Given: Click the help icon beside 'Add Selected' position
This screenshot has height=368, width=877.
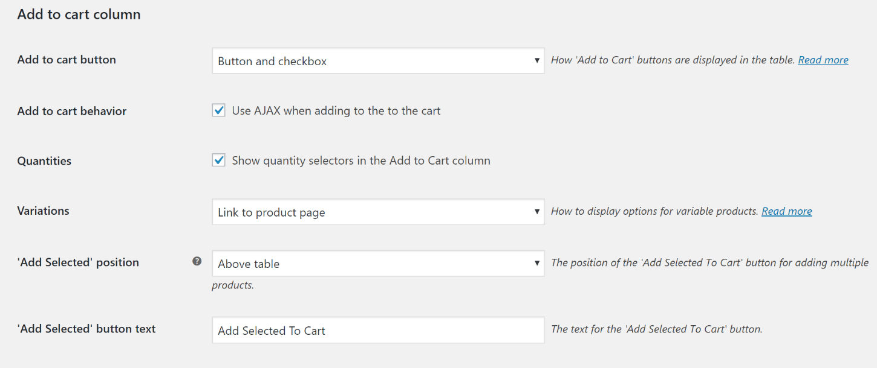Looking at the screenshot, I should [197, 261].
